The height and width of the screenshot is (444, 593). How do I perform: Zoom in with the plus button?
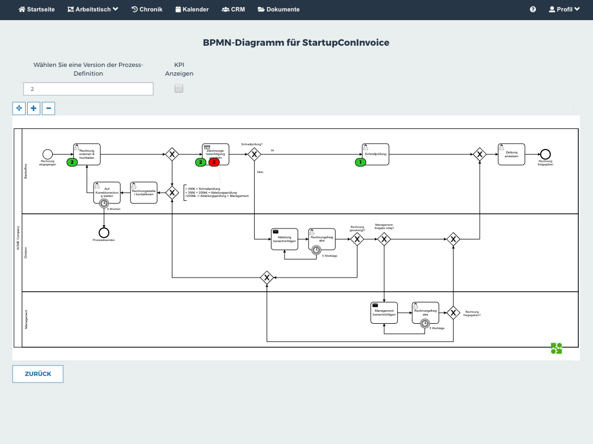[x=34, y=108]
